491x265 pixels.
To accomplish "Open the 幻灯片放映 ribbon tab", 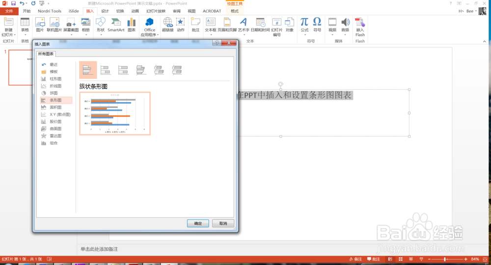I will (156, 11).
